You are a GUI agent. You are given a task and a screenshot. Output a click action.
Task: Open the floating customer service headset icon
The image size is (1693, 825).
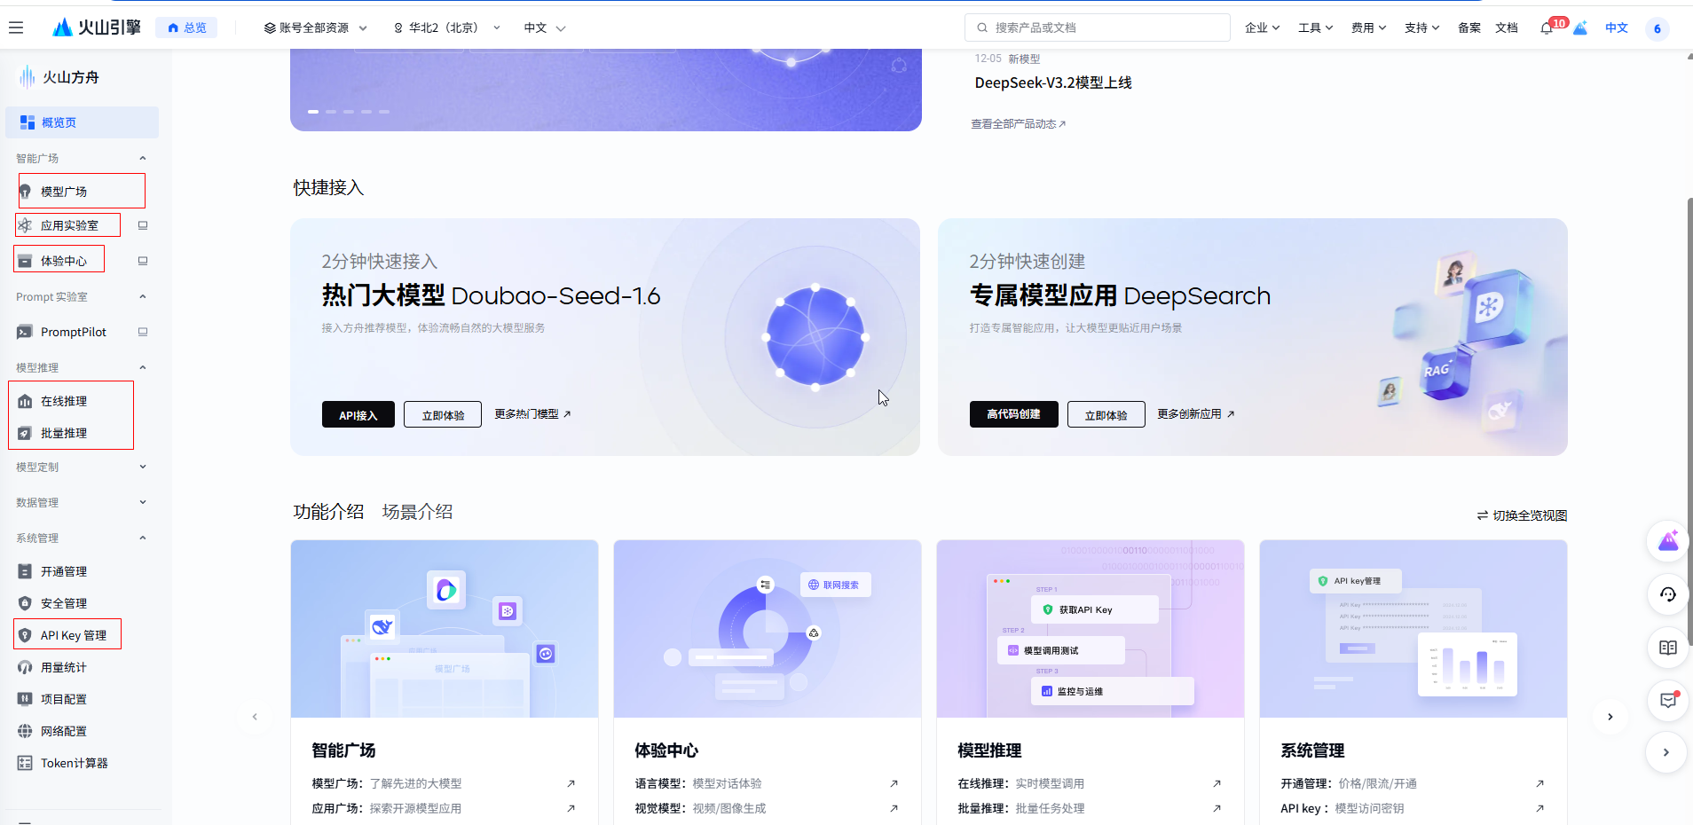click(x=1668, y=594)
